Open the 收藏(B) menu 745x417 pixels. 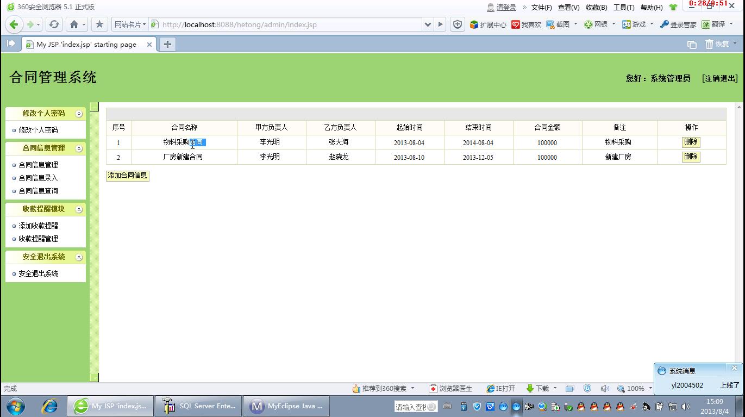[596, 7]
